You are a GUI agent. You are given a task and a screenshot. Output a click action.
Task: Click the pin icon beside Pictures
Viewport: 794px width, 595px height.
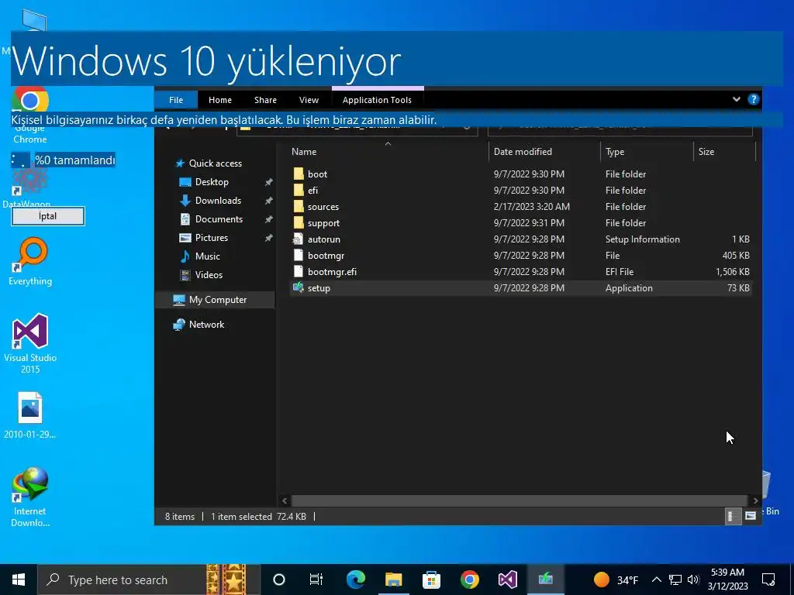pyautogui.click(x=269, y=238)
